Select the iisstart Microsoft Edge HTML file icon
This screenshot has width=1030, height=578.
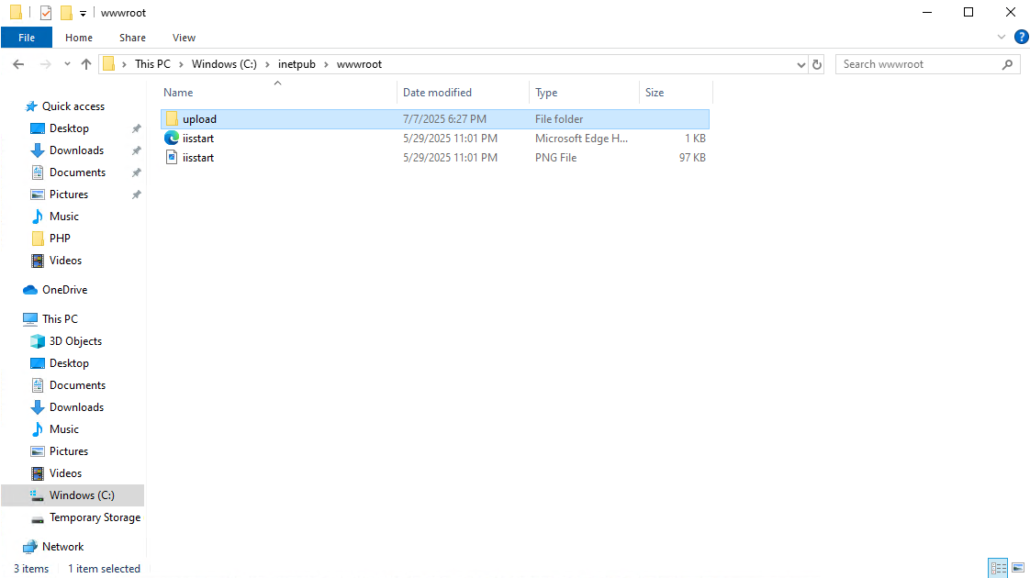[x=172, y=138]
